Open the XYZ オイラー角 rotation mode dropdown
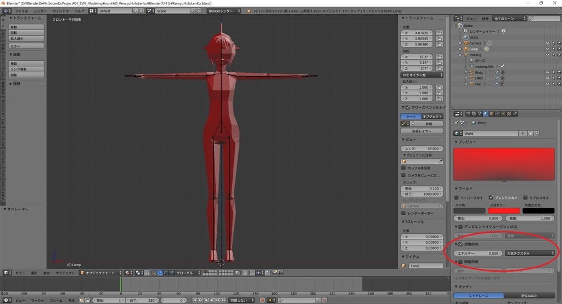Image resolution: width=562 pixels, height=304 pixels. [x=421, y=74]
